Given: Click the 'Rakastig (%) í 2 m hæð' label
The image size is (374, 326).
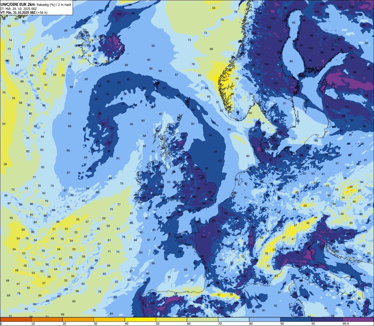Looking at the screenshot, I should click(x=53, y=5).
